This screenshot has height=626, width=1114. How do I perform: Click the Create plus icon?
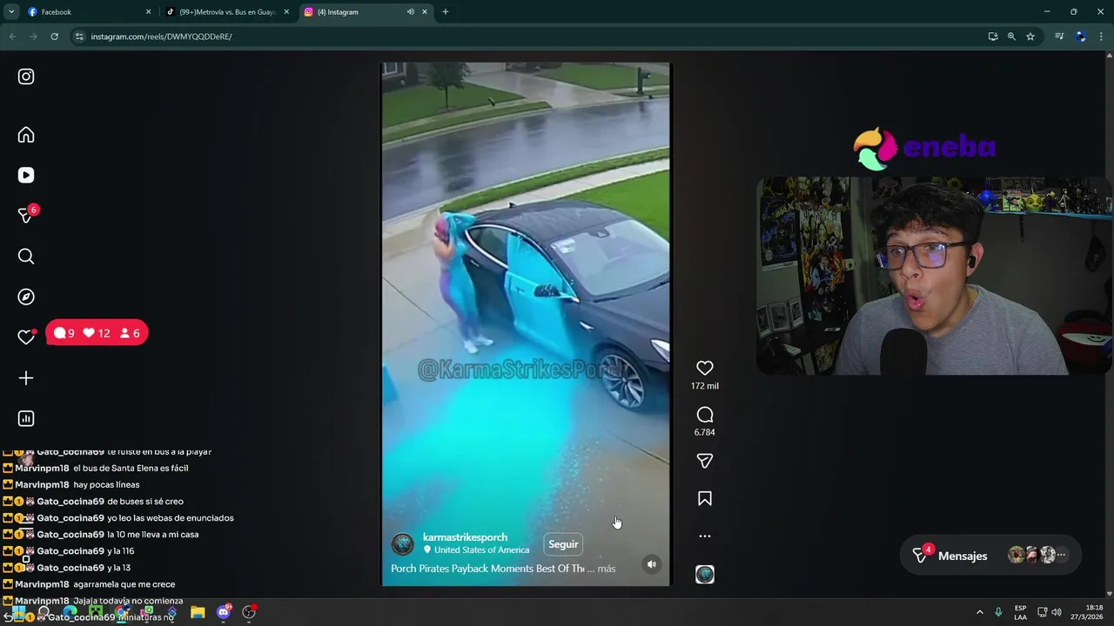click(x=26, y=378)
